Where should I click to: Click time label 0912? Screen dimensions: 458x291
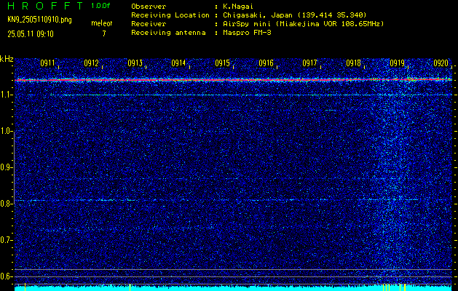click(x=92, y=63)
